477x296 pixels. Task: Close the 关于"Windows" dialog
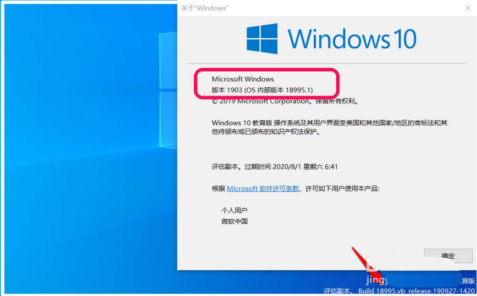pos(468,8)
